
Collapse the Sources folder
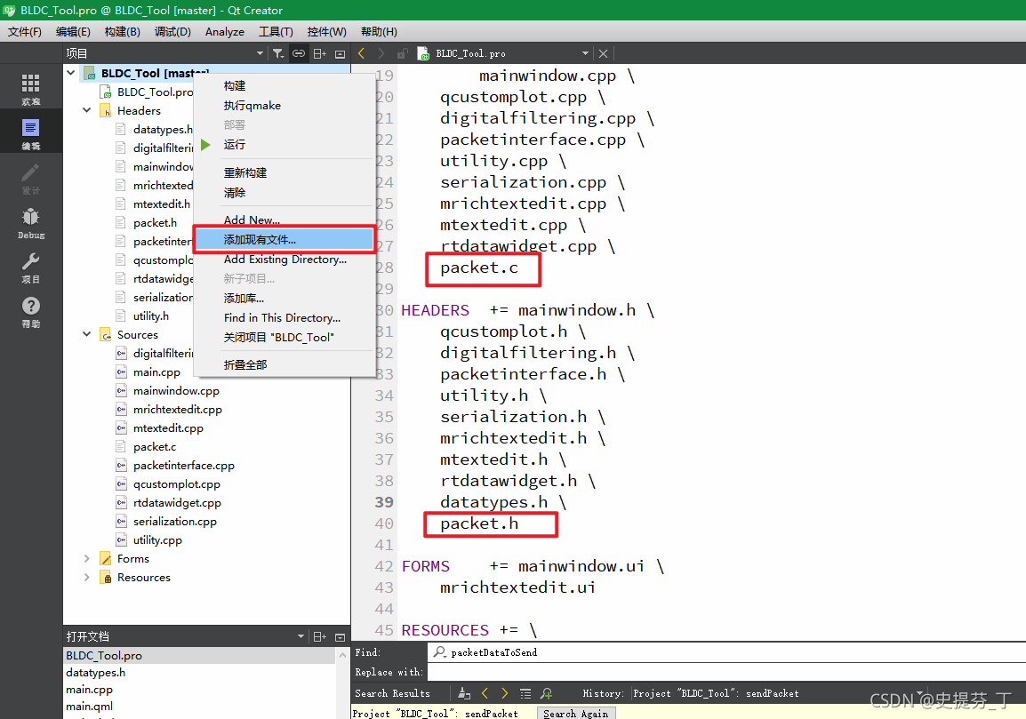coord(86,333)
